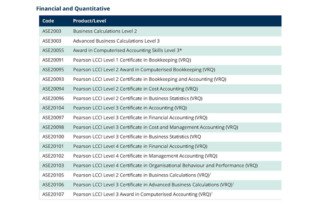Select Business Calculations Level 2 row
331x205 pixels.
[160, 31]
